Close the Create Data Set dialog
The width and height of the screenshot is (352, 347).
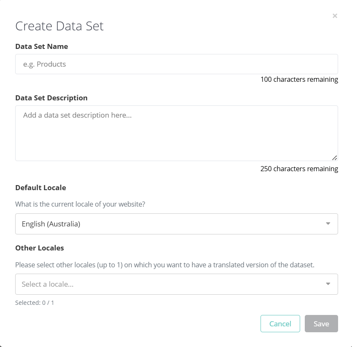[x=335, y=16]
